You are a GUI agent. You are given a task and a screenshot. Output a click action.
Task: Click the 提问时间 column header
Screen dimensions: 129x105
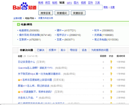tap(121, 56)
